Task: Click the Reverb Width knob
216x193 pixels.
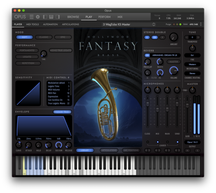Action: [x=160, y=62]
